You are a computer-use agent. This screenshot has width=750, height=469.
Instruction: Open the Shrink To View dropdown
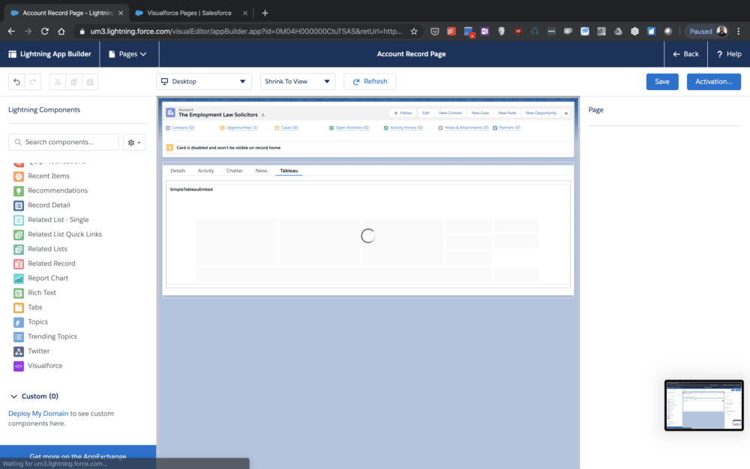click(x=297, y=82)
